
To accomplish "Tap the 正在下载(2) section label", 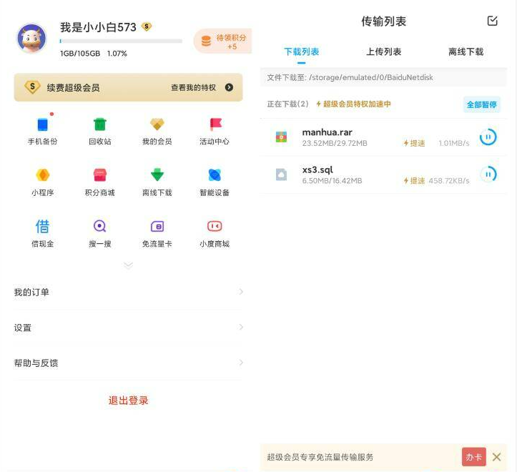I will coord(288,104).
